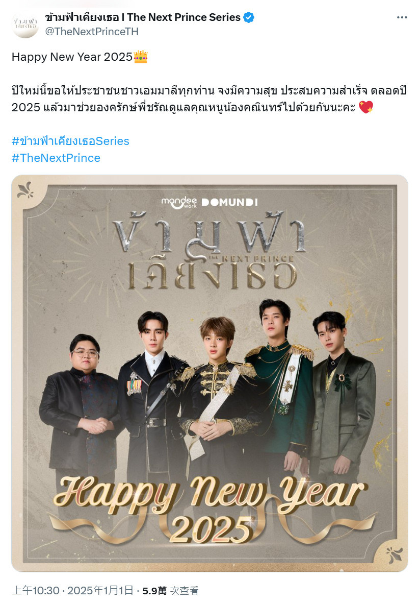
Task: Click the DOMUNDI logo on poster
Action: click(229, 202)
